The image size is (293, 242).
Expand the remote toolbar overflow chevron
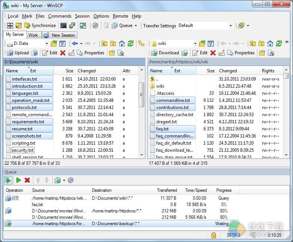[x=287, y=42]
